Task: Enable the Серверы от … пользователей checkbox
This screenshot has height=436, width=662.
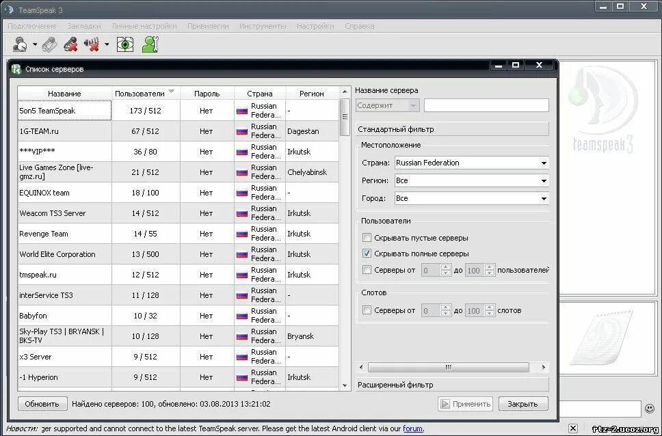Action: point(367,269)
